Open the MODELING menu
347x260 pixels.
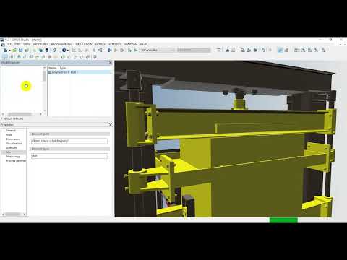(x=40, y=44)
